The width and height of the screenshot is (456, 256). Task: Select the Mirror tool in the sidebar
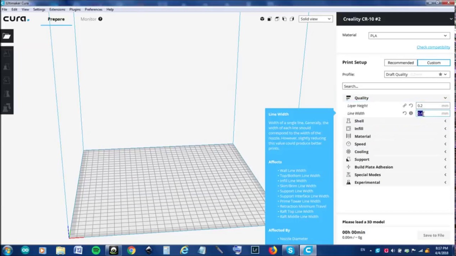point(6,94)
